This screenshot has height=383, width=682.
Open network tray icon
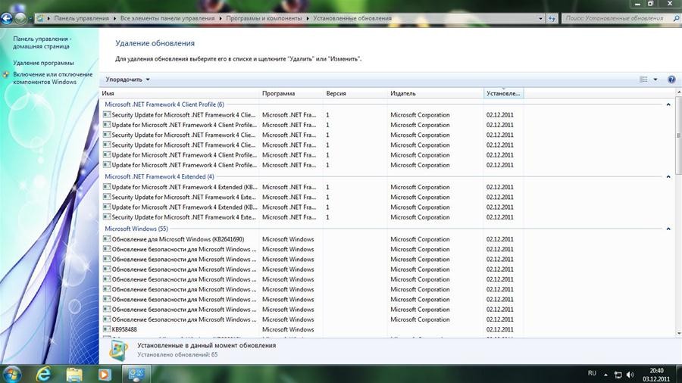point(618,375)
